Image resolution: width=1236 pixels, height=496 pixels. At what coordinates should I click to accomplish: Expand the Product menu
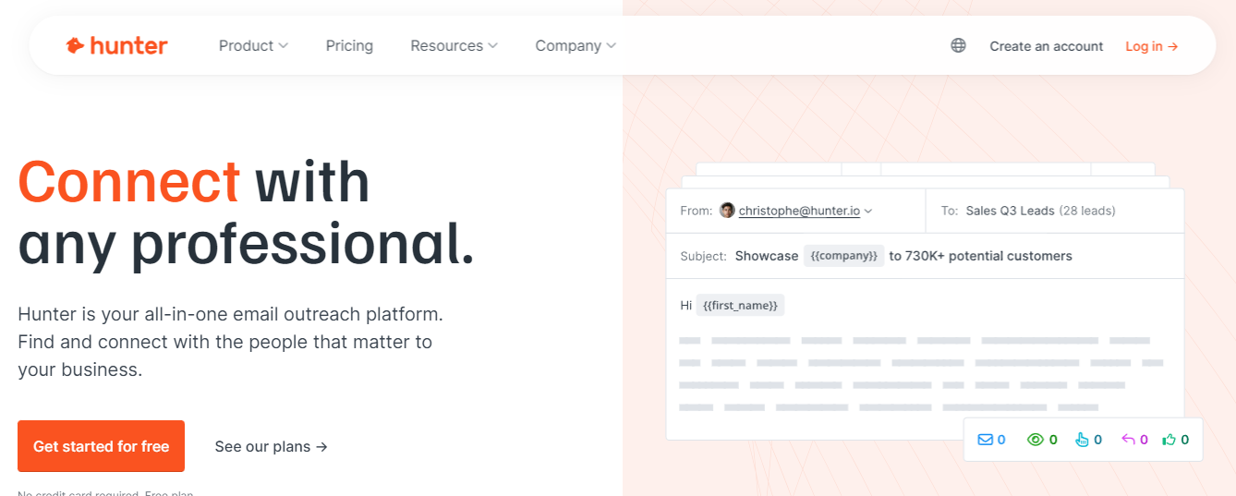click(x=253, y=45)
